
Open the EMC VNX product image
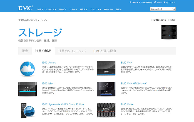click(106, 68)
